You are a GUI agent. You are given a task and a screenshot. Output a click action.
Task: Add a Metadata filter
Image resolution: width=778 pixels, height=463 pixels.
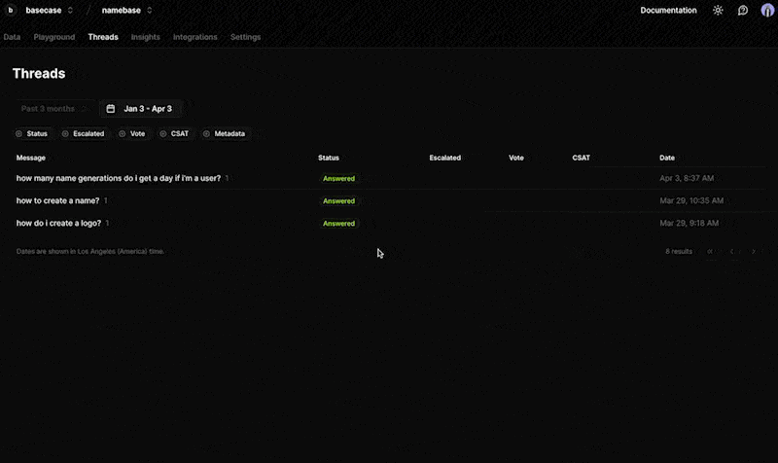225,133
